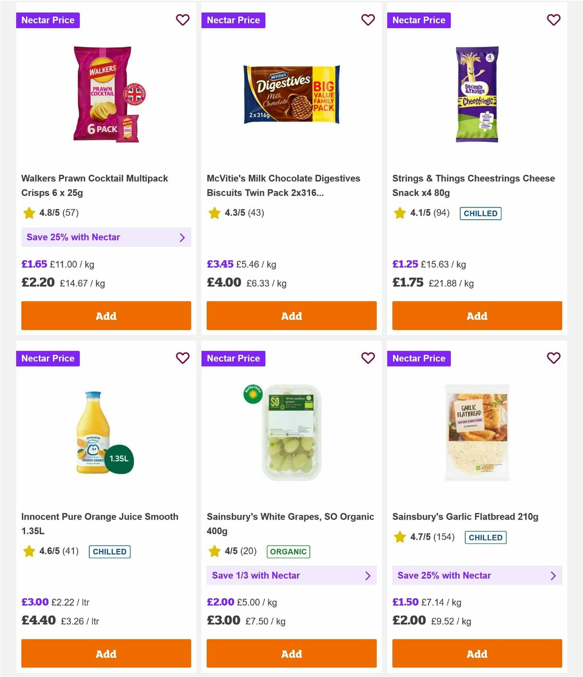Favourite the Walkers Prawn Cocktail Crisps

point(183,20)
